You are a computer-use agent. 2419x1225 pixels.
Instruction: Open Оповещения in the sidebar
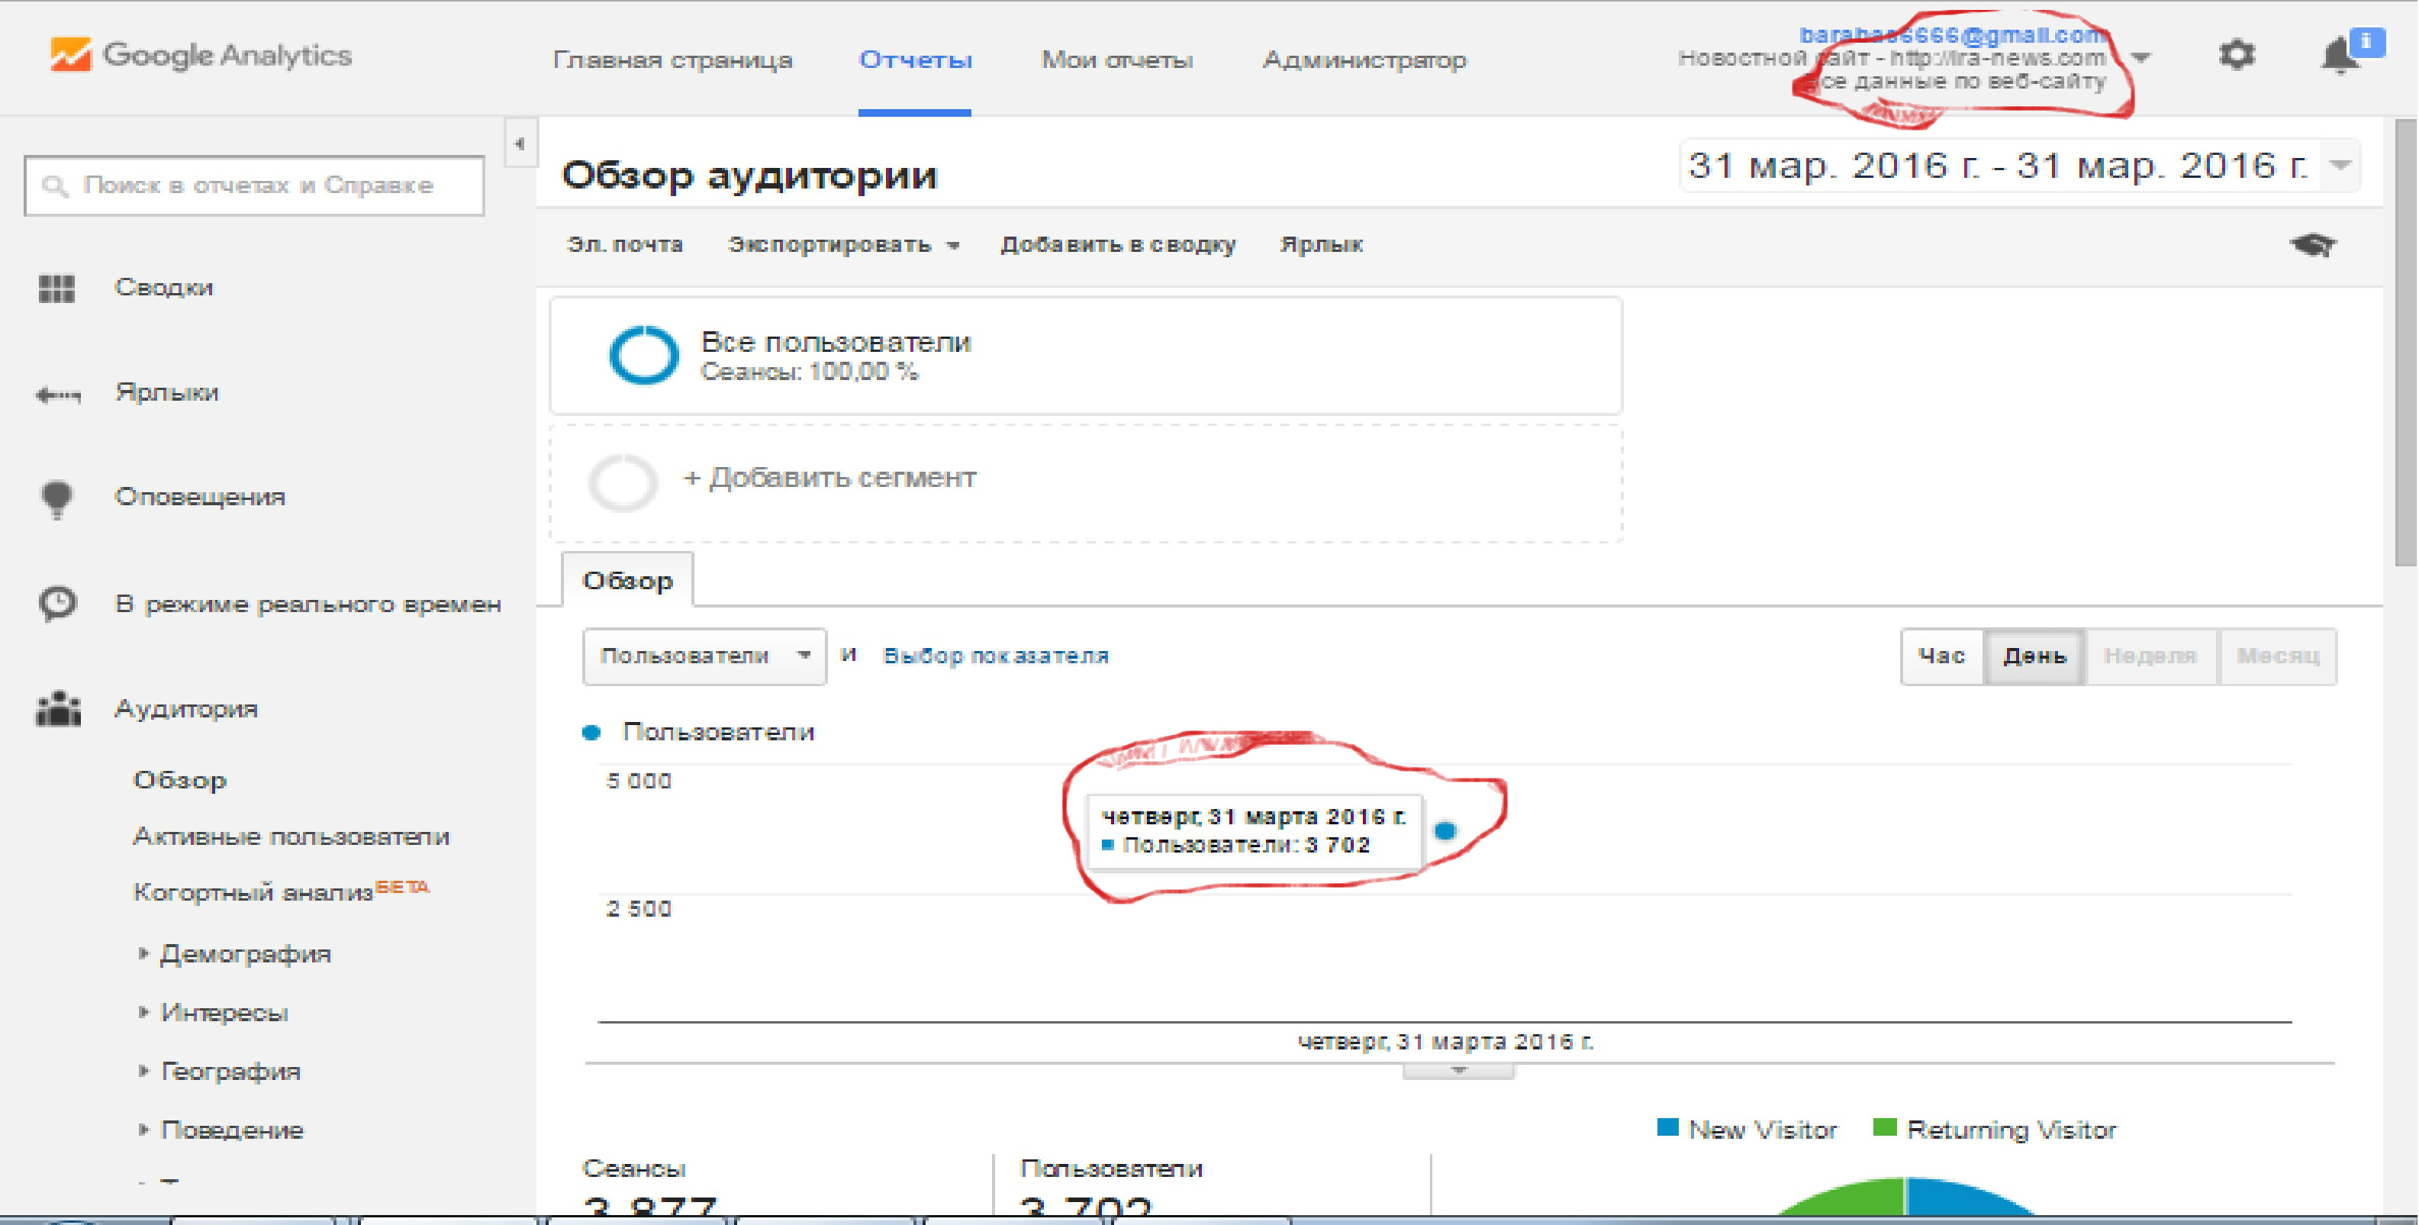pos(200,498)
